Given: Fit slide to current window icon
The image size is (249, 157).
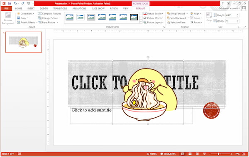Looking at the screenshot, I should click(x=244, y=154).
